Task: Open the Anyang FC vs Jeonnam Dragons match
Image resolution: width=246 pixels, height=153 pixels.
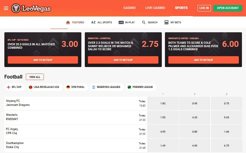Action: [x=76, y=103]
